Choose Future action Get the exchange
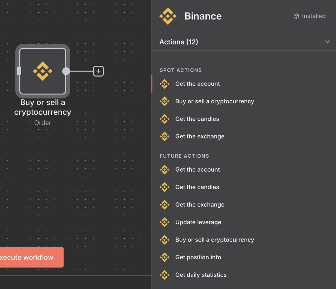 coord(244,205)
